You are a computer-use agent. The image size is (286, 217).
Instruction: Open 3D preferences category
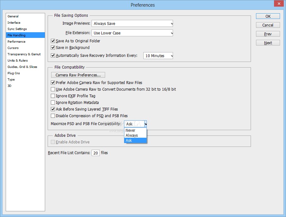[x=25, y=86]
